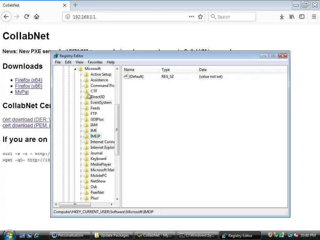Click Registry Editor title bar icon
This screenshot has width=320, height=240.
point(56,56)
